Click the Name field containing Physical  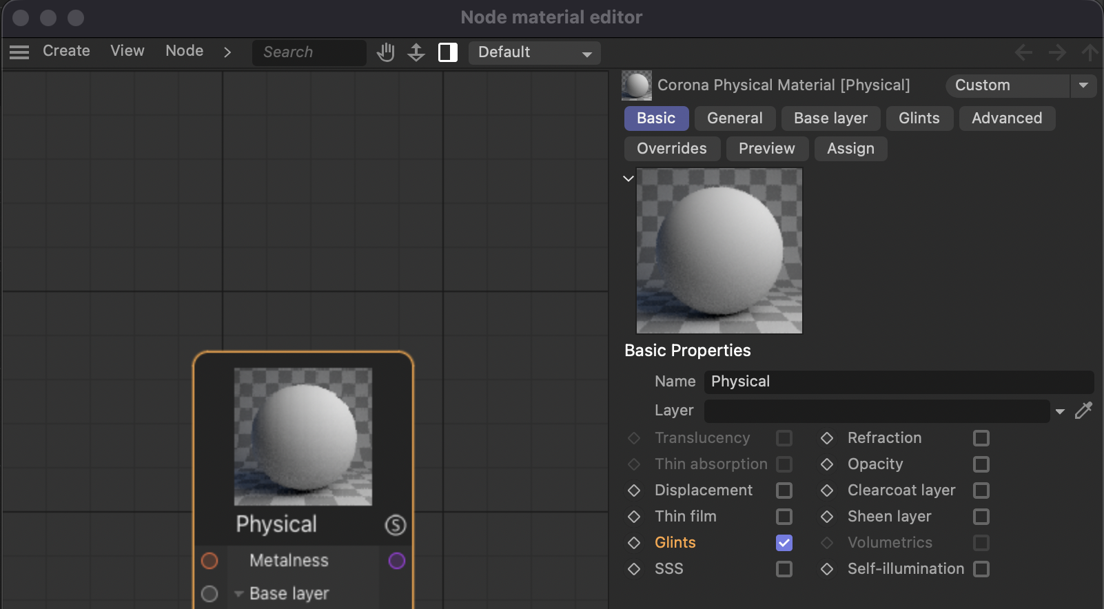[x=899, y=382]
